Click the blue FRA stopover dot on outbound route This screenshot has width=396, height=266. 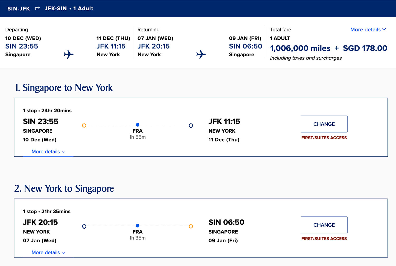pyautogui.click(x=138, y=125)
